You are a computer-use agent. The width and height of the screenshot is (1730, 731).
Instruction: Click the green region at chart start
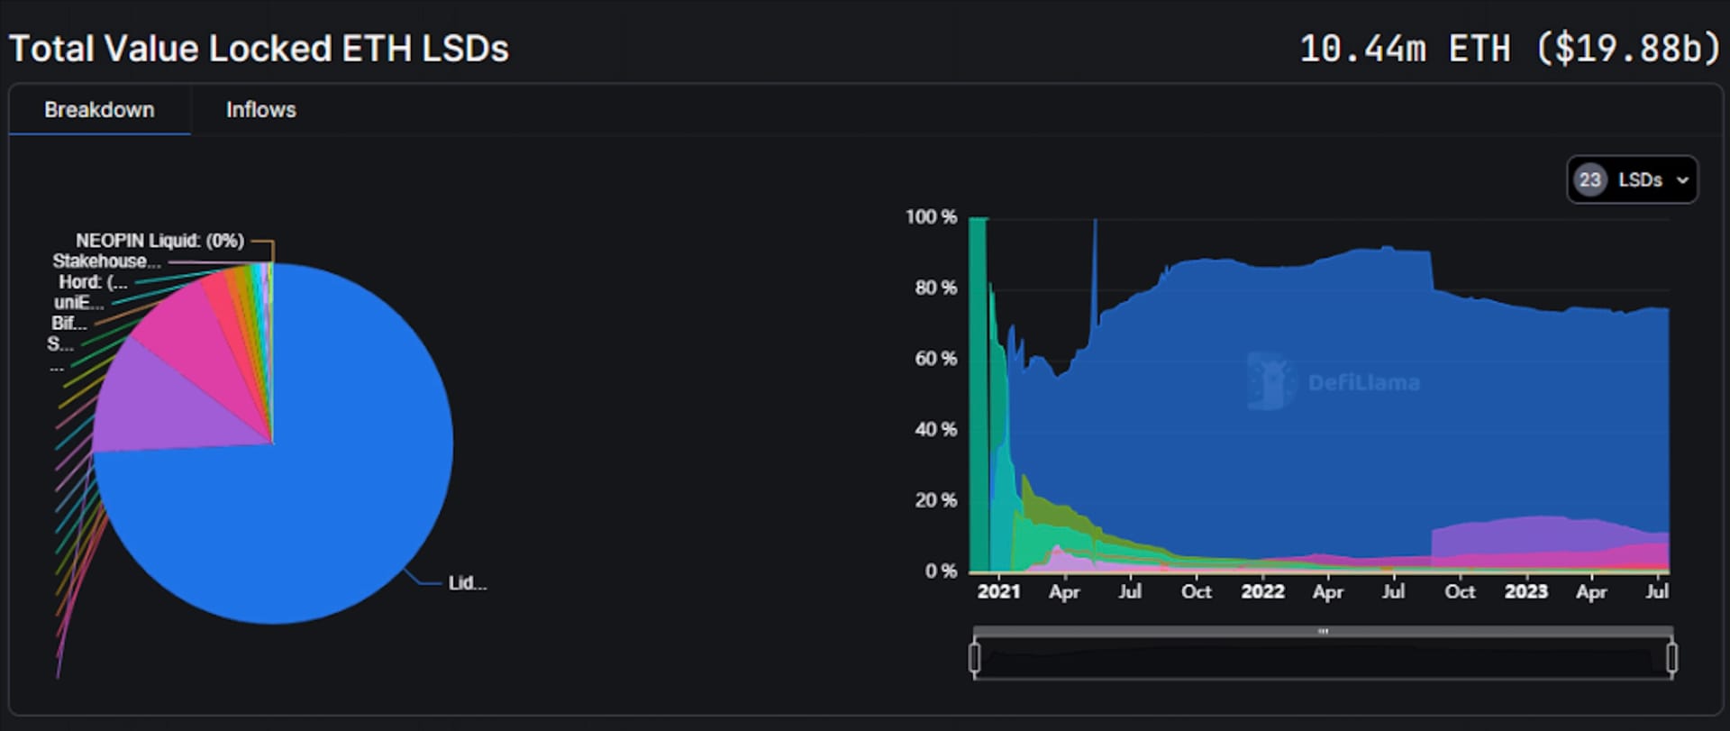coord(978,397)
